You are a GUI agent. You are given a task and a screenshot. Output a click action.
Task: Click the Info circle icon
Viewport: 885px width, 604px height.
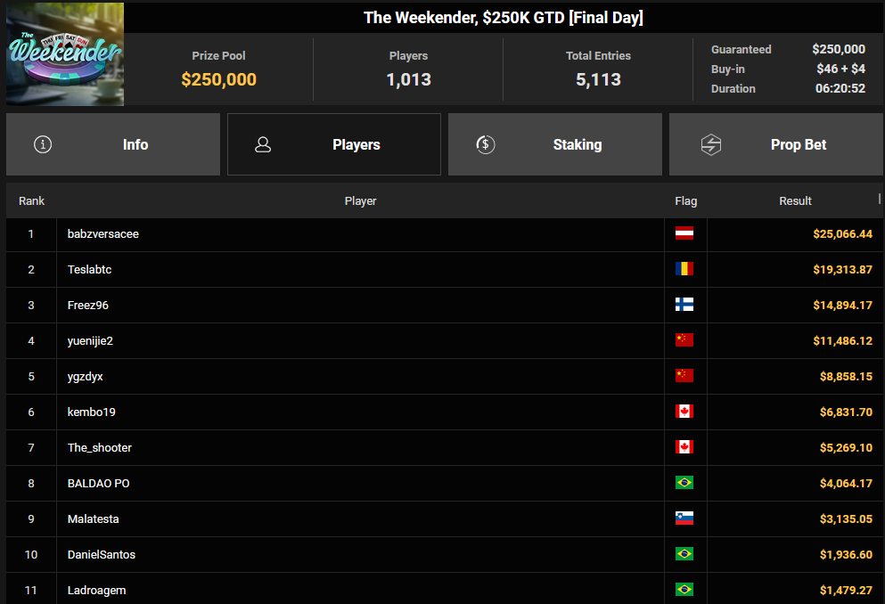click(x=42, y=144)
